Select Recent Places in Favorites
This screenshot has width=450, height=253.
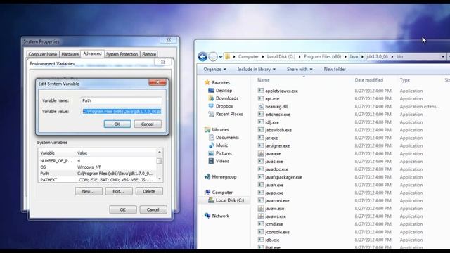coord(229,114)
